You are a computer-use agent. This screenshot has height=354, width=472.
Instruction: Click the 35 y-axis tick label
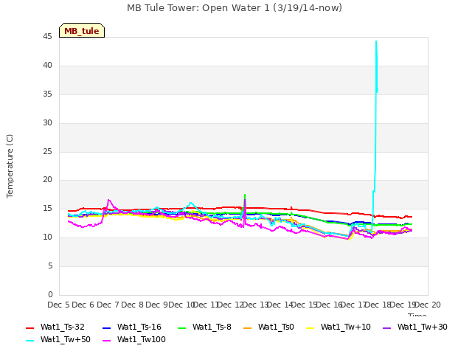coord(47,94)
